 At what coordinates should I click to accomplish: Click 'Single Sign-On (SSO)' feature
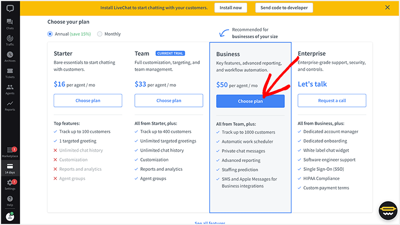point(324,169)
